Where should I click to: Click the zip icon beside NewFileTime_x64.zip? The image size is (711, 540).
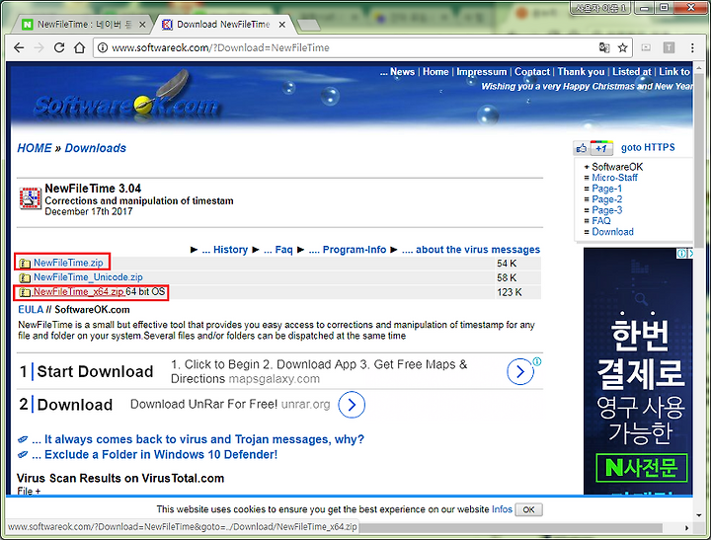click(x=25, y=292)
